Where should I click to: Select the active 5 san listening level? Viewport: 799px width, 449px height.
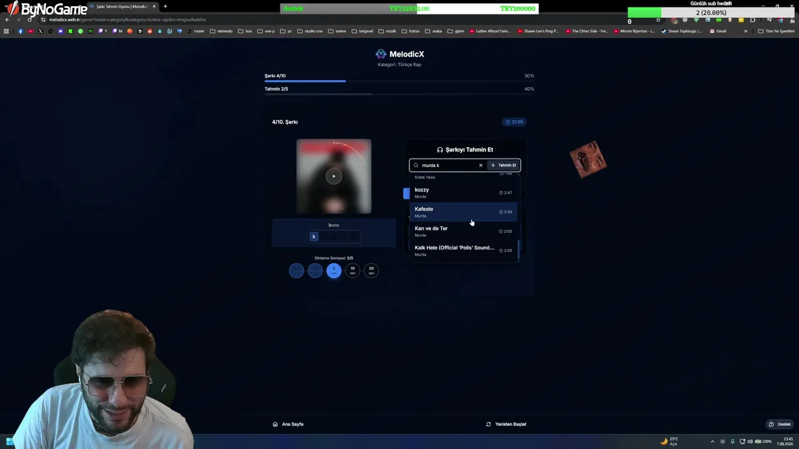coord(334,270)
